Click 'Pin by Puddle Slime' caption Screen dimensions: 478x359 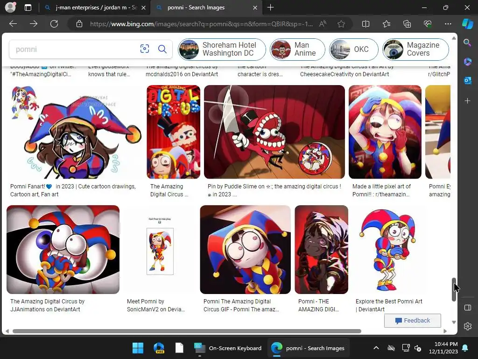pos(274,190)
